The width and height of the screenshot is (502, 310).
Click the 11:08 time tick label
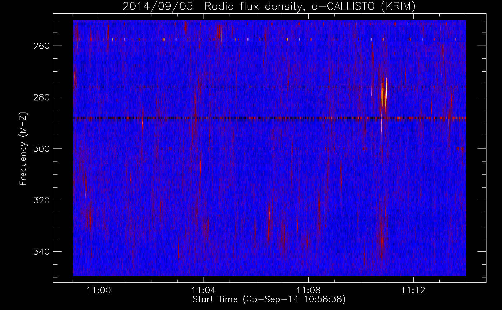[x=308, y=290]
